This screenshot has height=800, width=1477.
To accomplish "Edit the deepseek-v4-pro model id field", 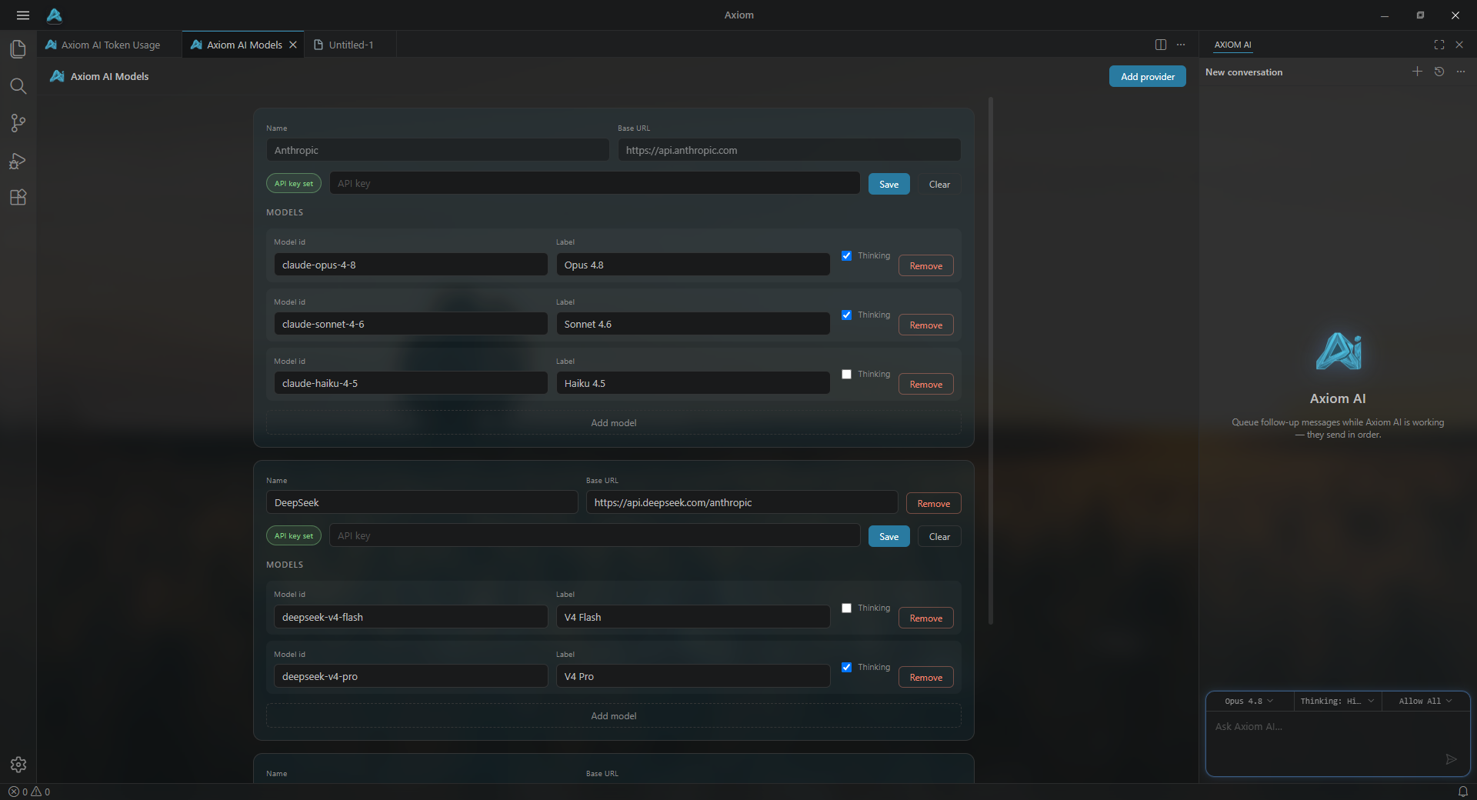I will [x=411, y=676].
